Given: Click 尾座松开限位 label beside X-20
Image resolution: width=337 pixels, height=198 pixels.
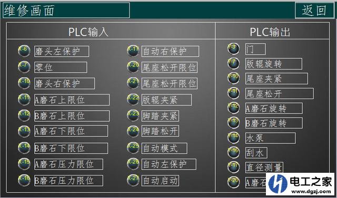Looking at the screenshot, I should pyautogui.click(x=170, y=67).
